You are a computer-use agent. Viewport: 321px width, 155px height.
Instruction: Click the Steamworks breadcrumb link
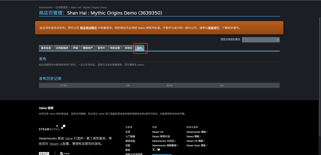coord(46,8)
